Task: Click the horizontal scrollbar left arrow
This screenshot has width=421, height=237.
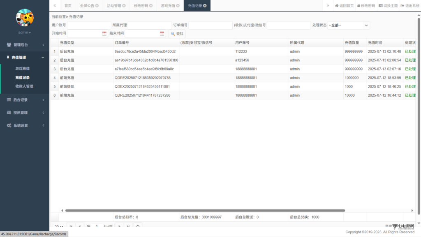Action: point(62,211)
